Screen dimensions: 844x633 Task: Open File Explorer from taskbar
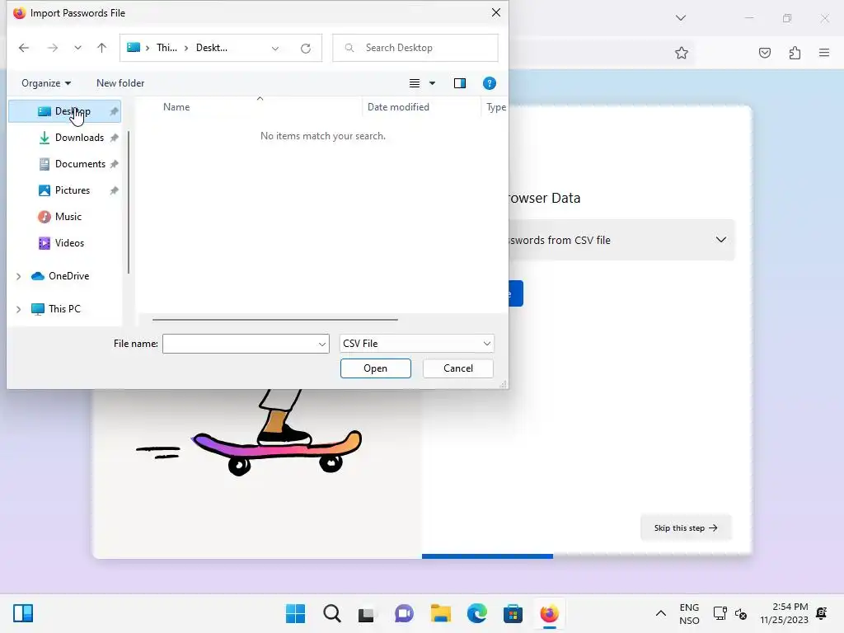pos(441,613)
